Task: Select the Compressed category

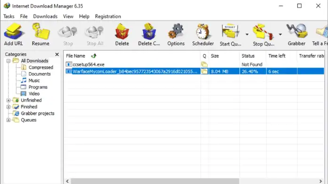Action: [41, 68]
